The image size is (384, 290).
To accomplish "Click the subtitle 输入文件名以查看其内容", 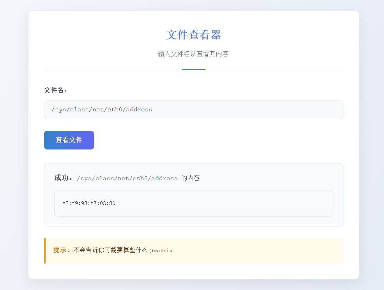I will (x=193, y=54).
